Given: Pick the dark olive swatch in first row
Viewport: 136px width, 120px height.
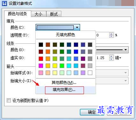Looking at the screenshot, I should (55, 45).
